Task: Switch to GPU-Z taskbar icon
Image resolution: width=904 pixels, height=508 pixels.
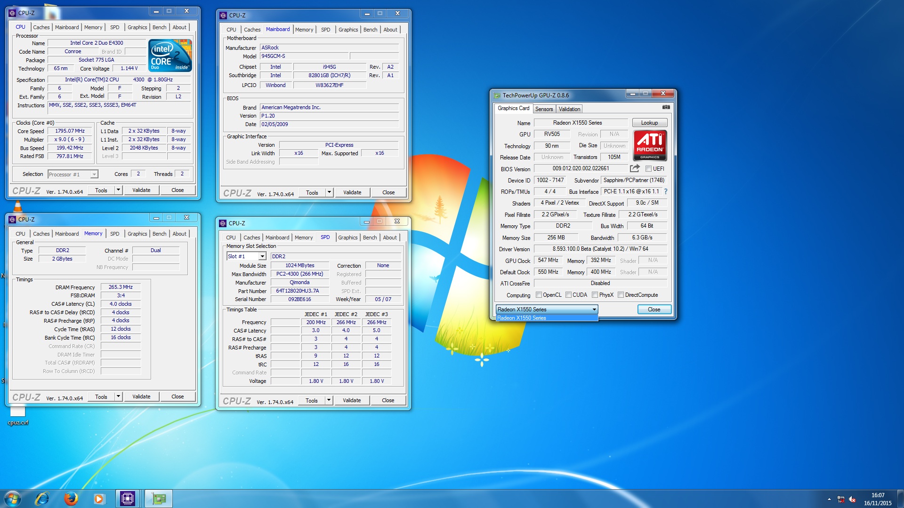Action: coord(159,499)
